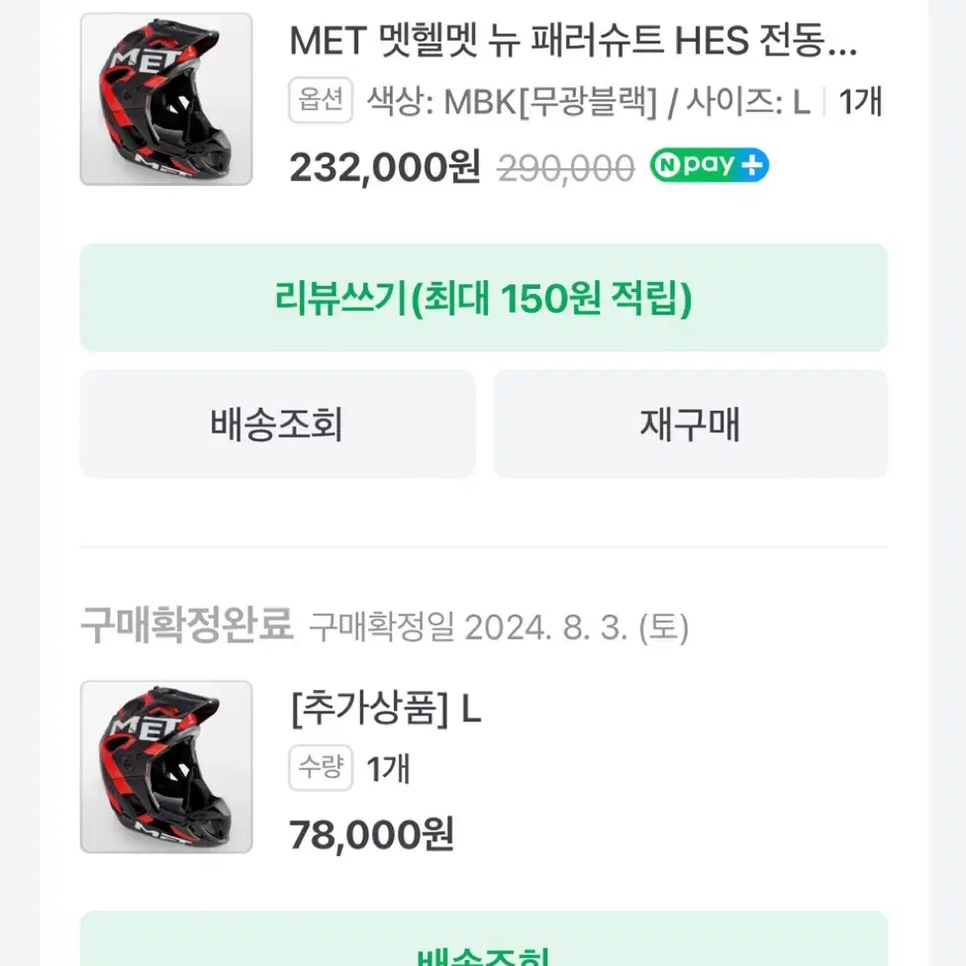966x966 pixels.
Task: Tap the Npay plus badge icon
Action: pyautogui.click(x=709, y=165)
